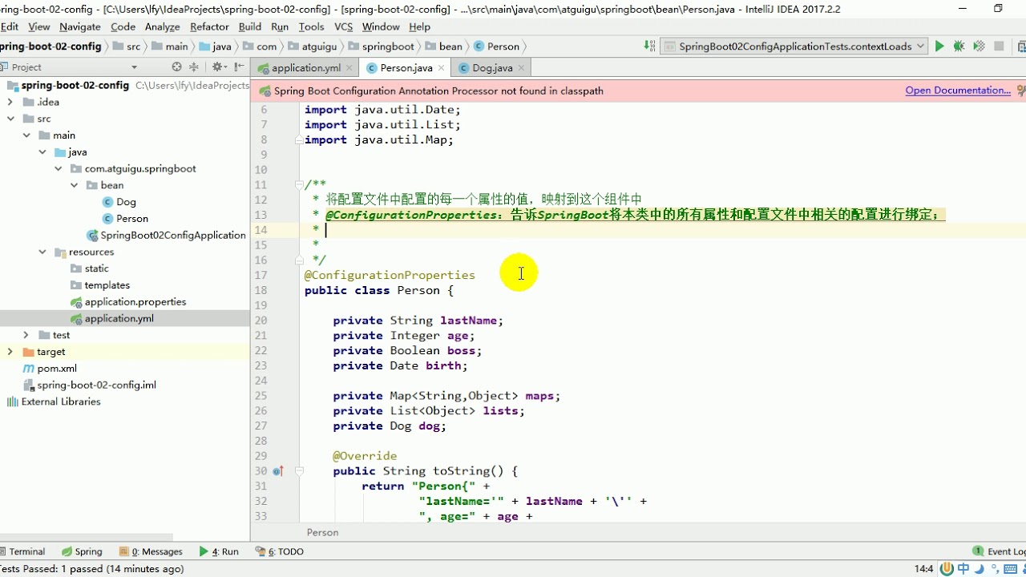This screenshot has height=577, width=1026.
Task: Open the Messages tool window
Action: point(151,551)
